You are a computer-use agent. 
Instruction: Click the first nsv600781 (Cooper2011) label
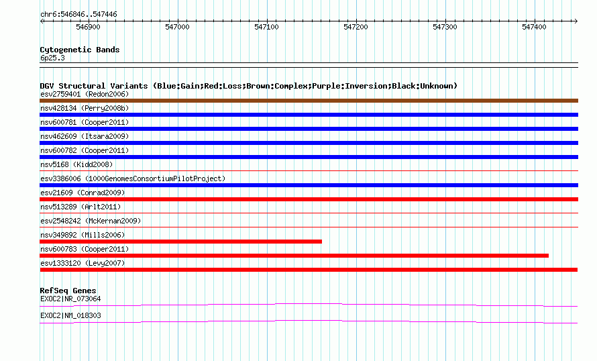[85, 122]
